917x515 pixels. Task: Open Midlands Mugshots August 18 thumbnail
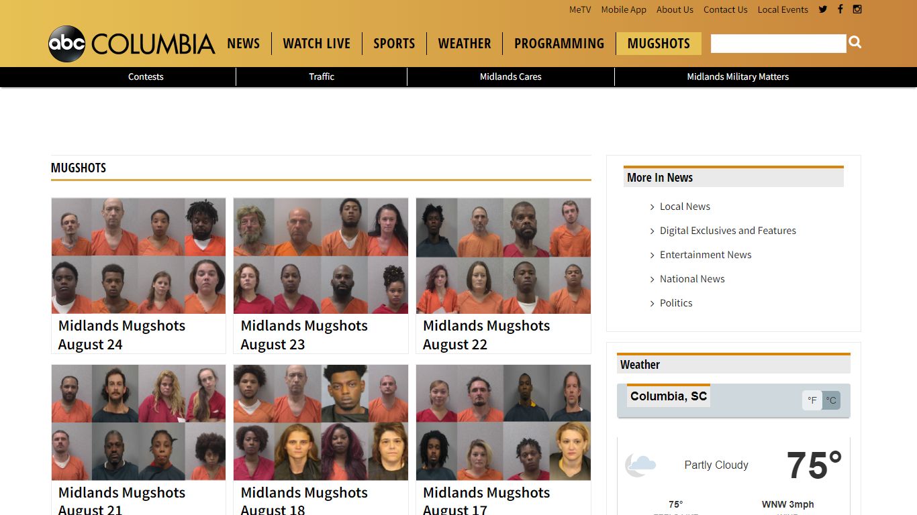coord(321,422)
